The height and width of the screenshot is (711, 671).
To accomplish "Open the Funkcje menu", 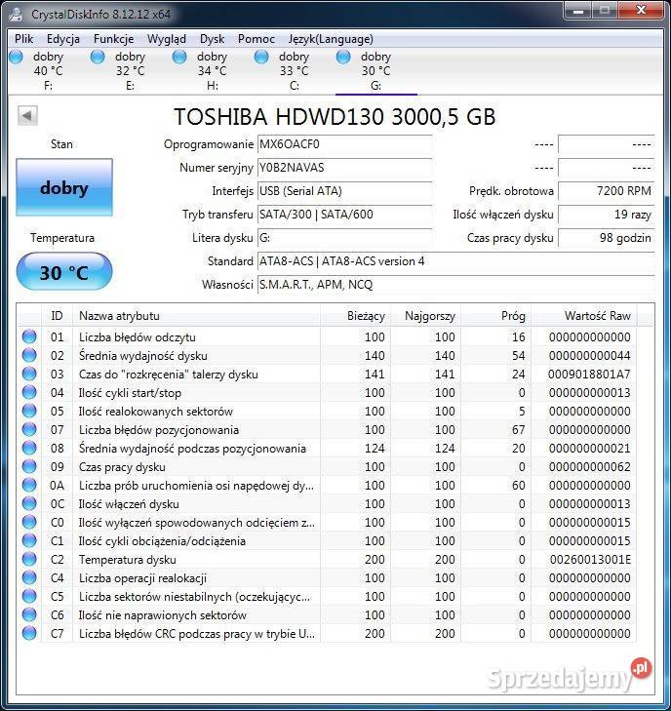I will [x=113, y=39].
